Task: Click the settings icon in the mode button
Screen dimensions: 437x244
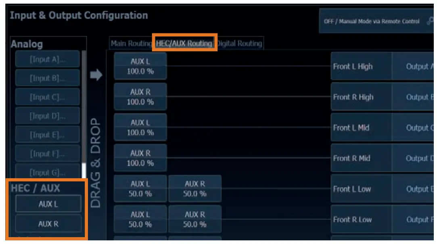Action: click(429, 21)
